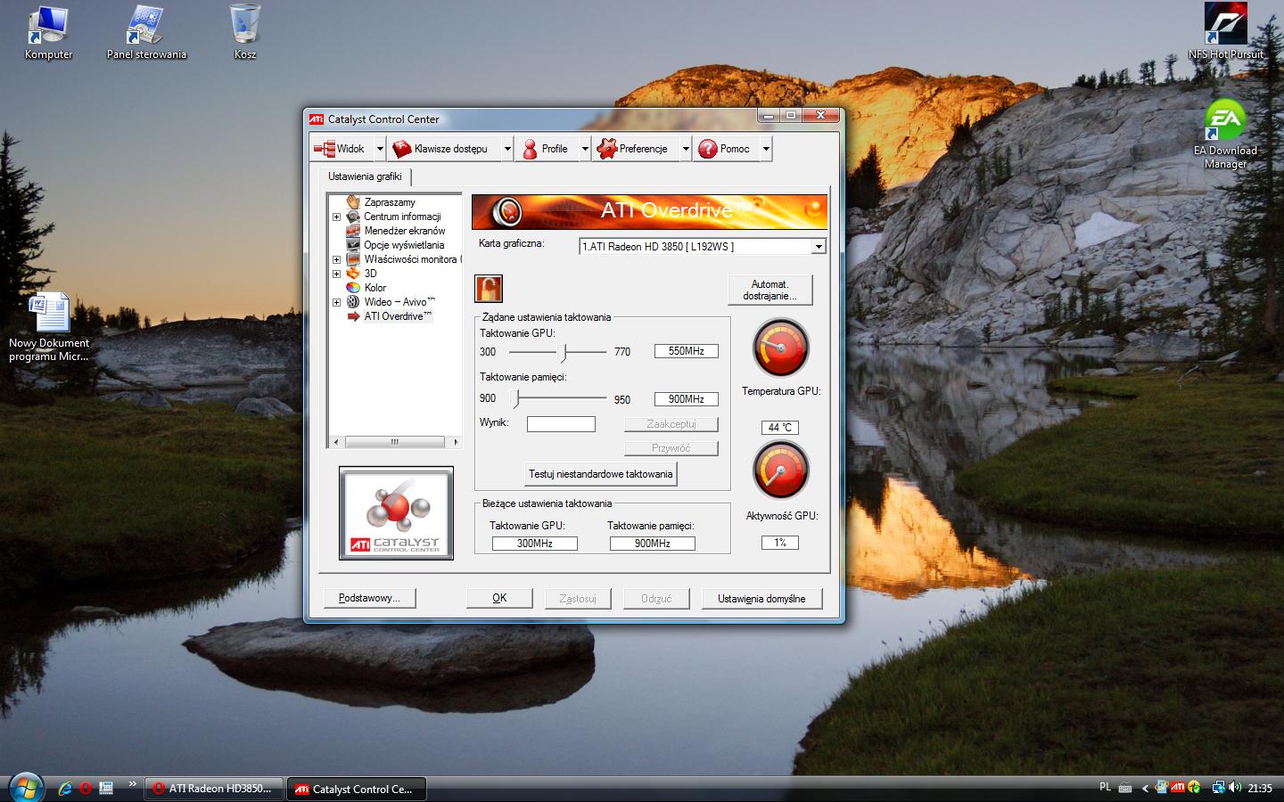This screenshot has width=1284, height=802.
Task: Show hidden system tray icons arrow
Action: [x=1146, y=788]
